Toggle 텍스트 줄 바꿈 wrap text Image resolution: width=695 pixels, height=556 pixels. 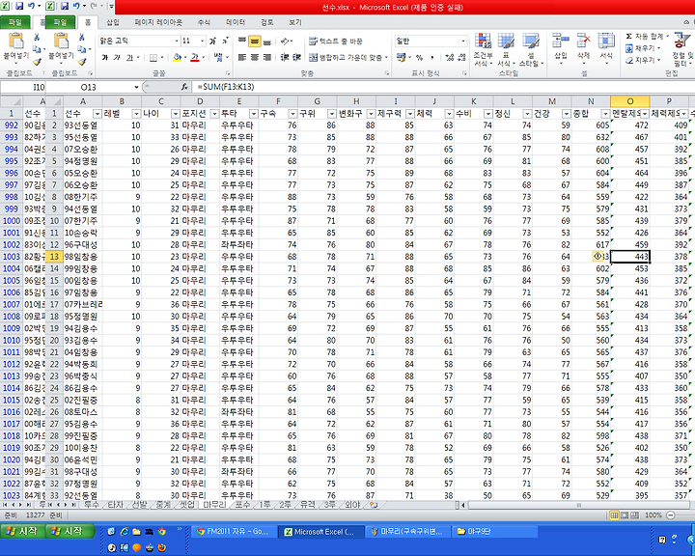tap(336, 41)
